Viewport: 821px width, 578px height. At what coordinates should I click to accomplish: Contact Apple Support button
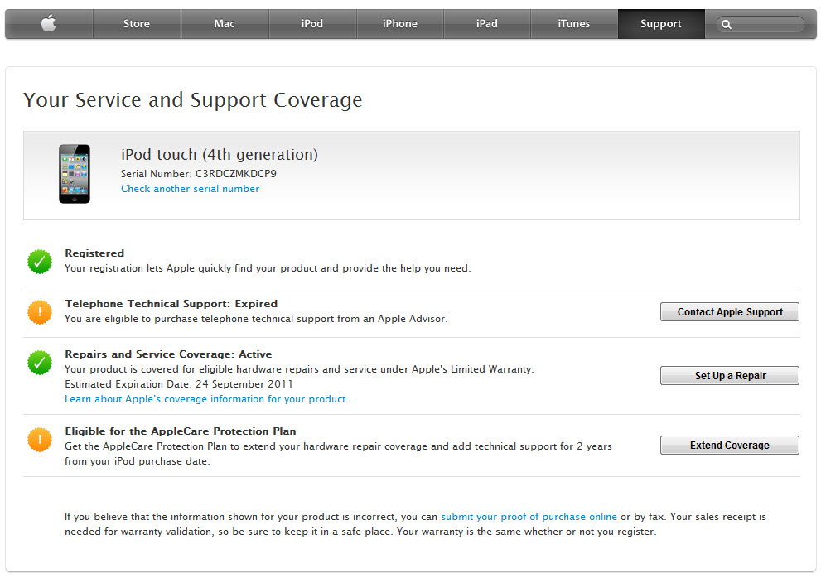point(729,312)
